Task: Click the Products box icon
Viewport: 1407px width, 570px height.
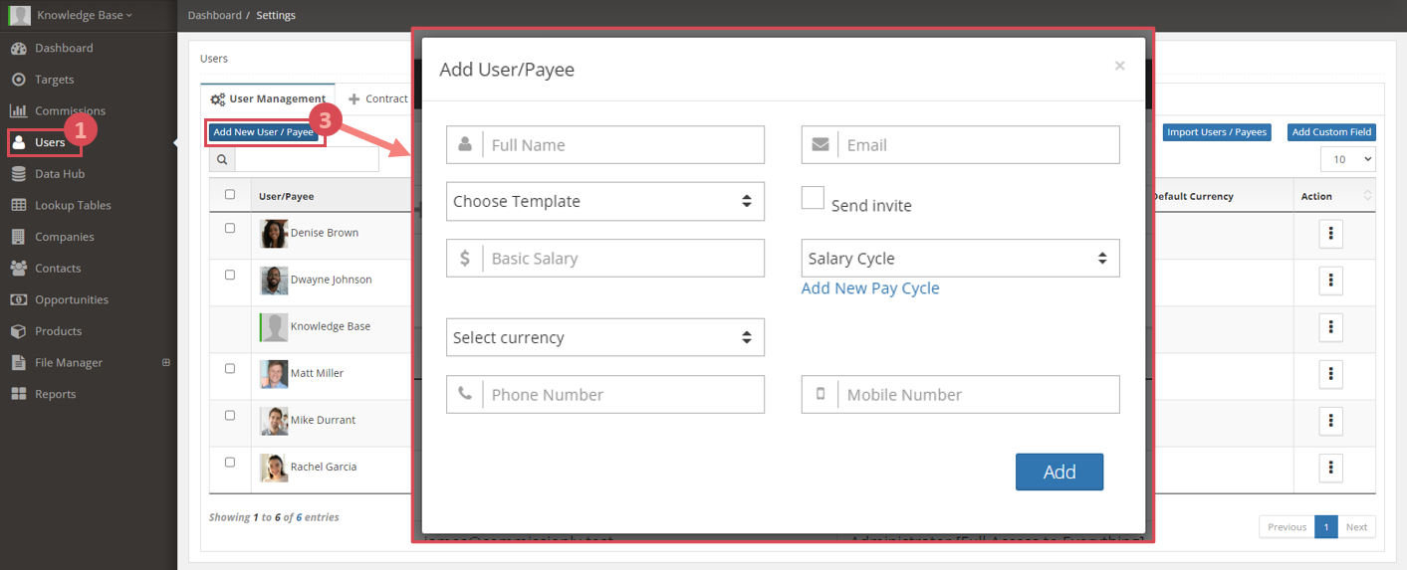Action: [x=18, y=331]
